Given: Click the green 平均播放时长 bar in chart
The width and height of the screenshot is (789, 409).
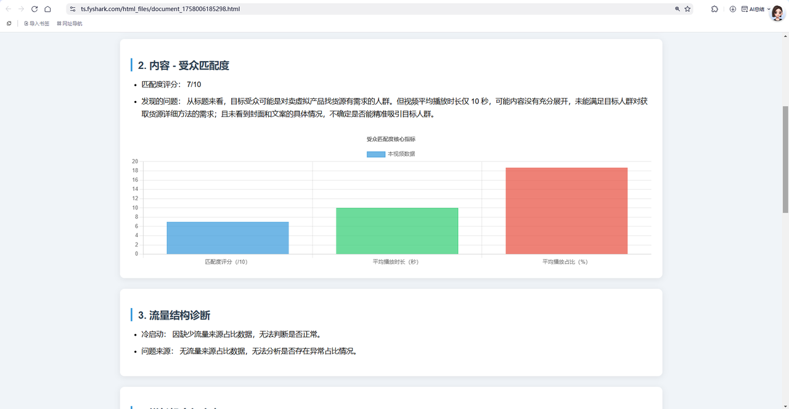Looking at the screenshot, I should click(397, 231).
